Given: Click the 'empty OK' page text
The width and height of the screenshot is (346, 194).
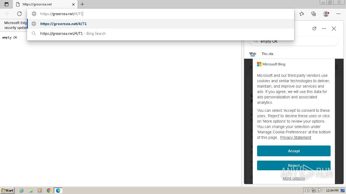Looking at the screenshot, I should pyautogui.click(x=10, y=37).
